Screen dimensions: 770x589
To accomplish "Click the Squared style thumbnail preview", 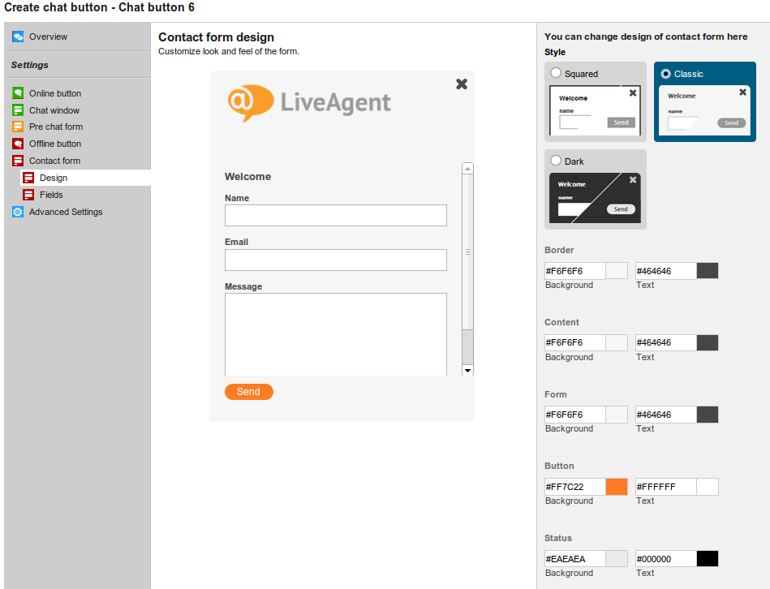I will pos(596,110).
